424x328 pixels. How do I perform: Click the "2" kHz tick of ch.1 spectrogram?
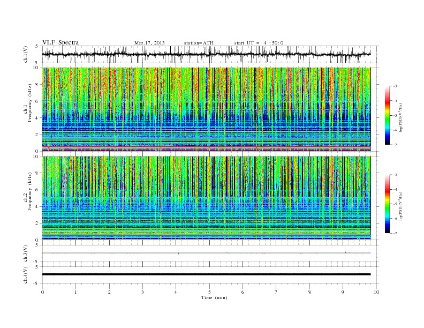pos(37,135)
